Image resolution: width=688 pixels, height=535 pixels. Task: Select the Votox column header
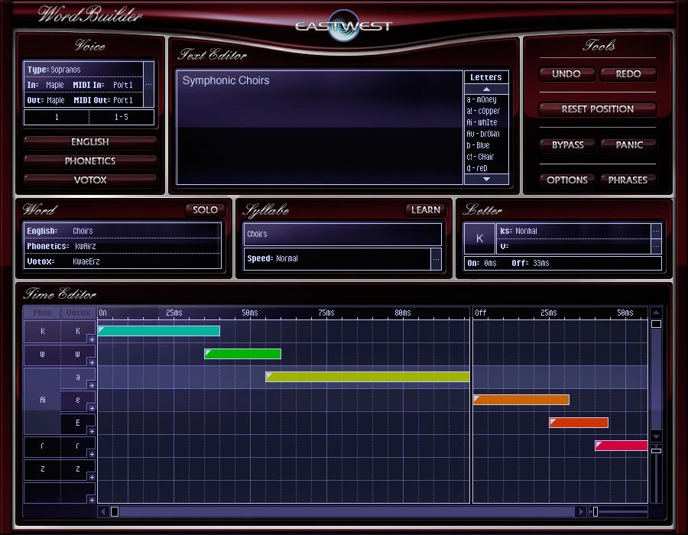78,313
